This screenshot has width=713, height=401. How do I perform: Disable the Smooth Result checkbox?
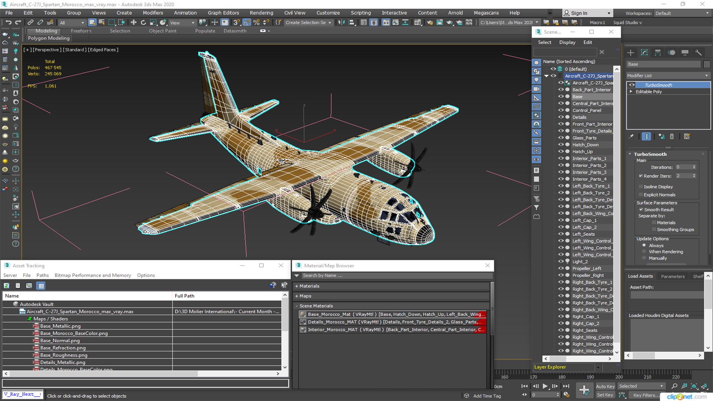point(641,209)
